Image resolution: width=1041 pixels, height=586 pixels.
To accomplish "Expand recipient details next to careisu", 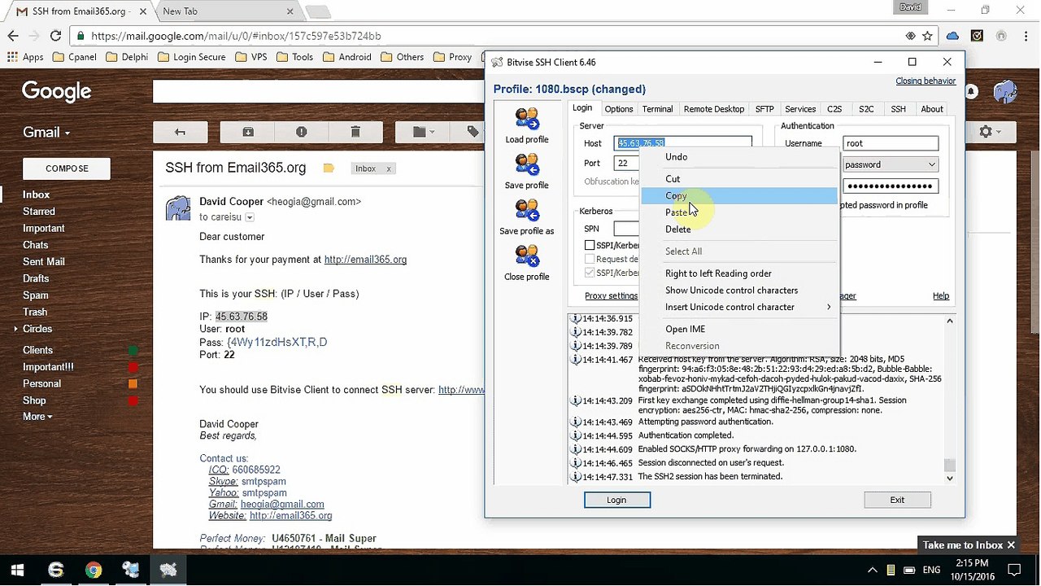I will tap(250, 217).
